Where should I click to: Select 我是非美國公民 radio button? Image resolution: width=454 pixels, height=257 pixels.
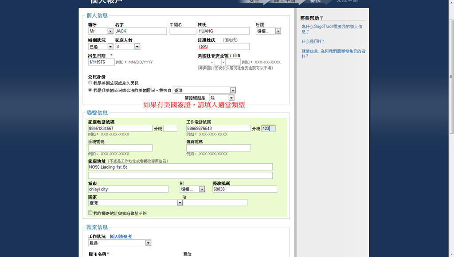pos(90,90)
